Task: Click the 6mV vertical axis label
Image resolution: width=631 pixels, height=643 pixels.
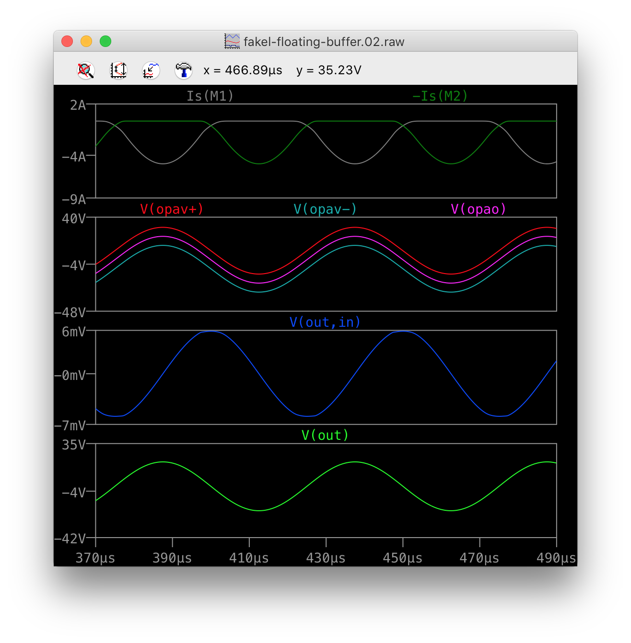Action: tap(74, 332)
